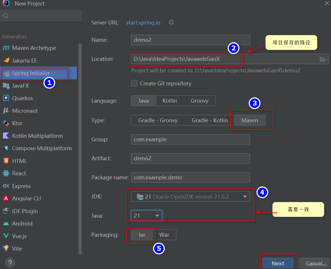The height and width of the screenshot is (269, 331).
Task: Select the Ktor generator
Action: tap(18, 123)
